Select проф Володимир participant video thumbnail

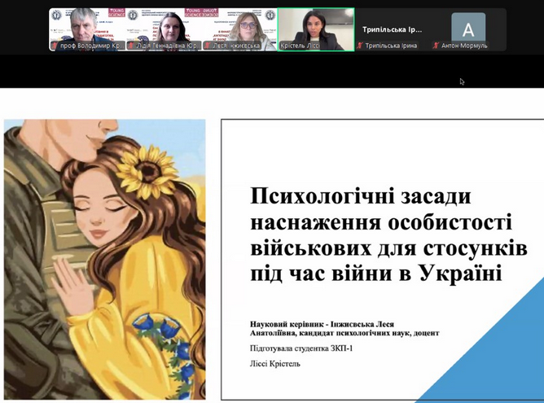87,29
